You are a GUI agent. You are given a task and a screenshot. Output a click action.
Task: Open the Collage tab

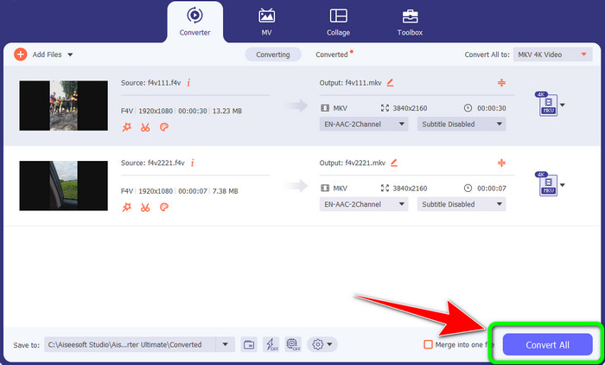339,22
